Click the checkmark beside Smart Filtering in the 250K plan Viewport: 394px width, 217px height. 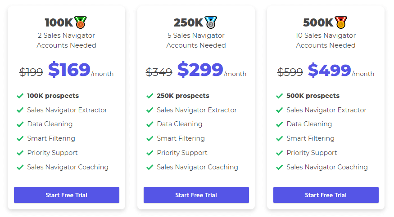pyautogui.click(x=150, y=138)
